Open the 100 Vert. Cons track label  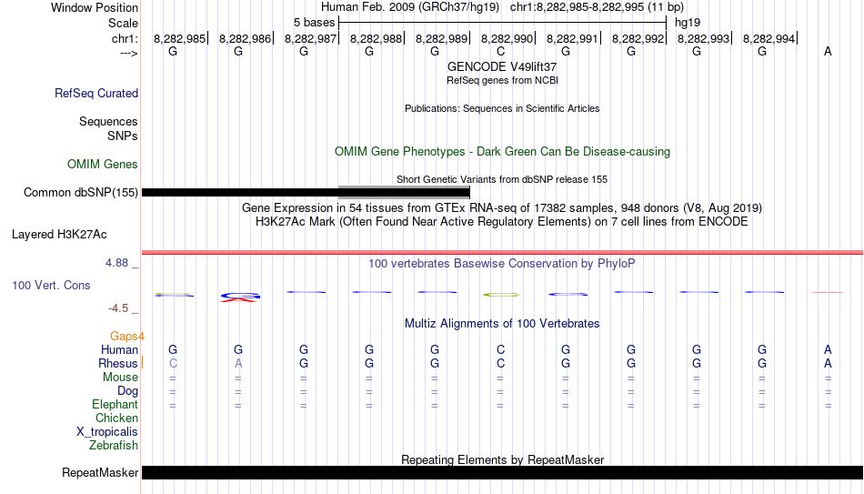pos(51,285)
